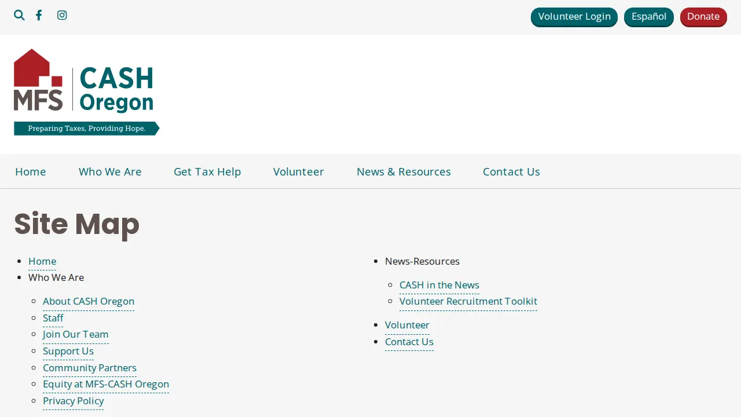The image size is (741, 417).
Task: Click the 'News-Resources' list label
Action: click(422, 261)
